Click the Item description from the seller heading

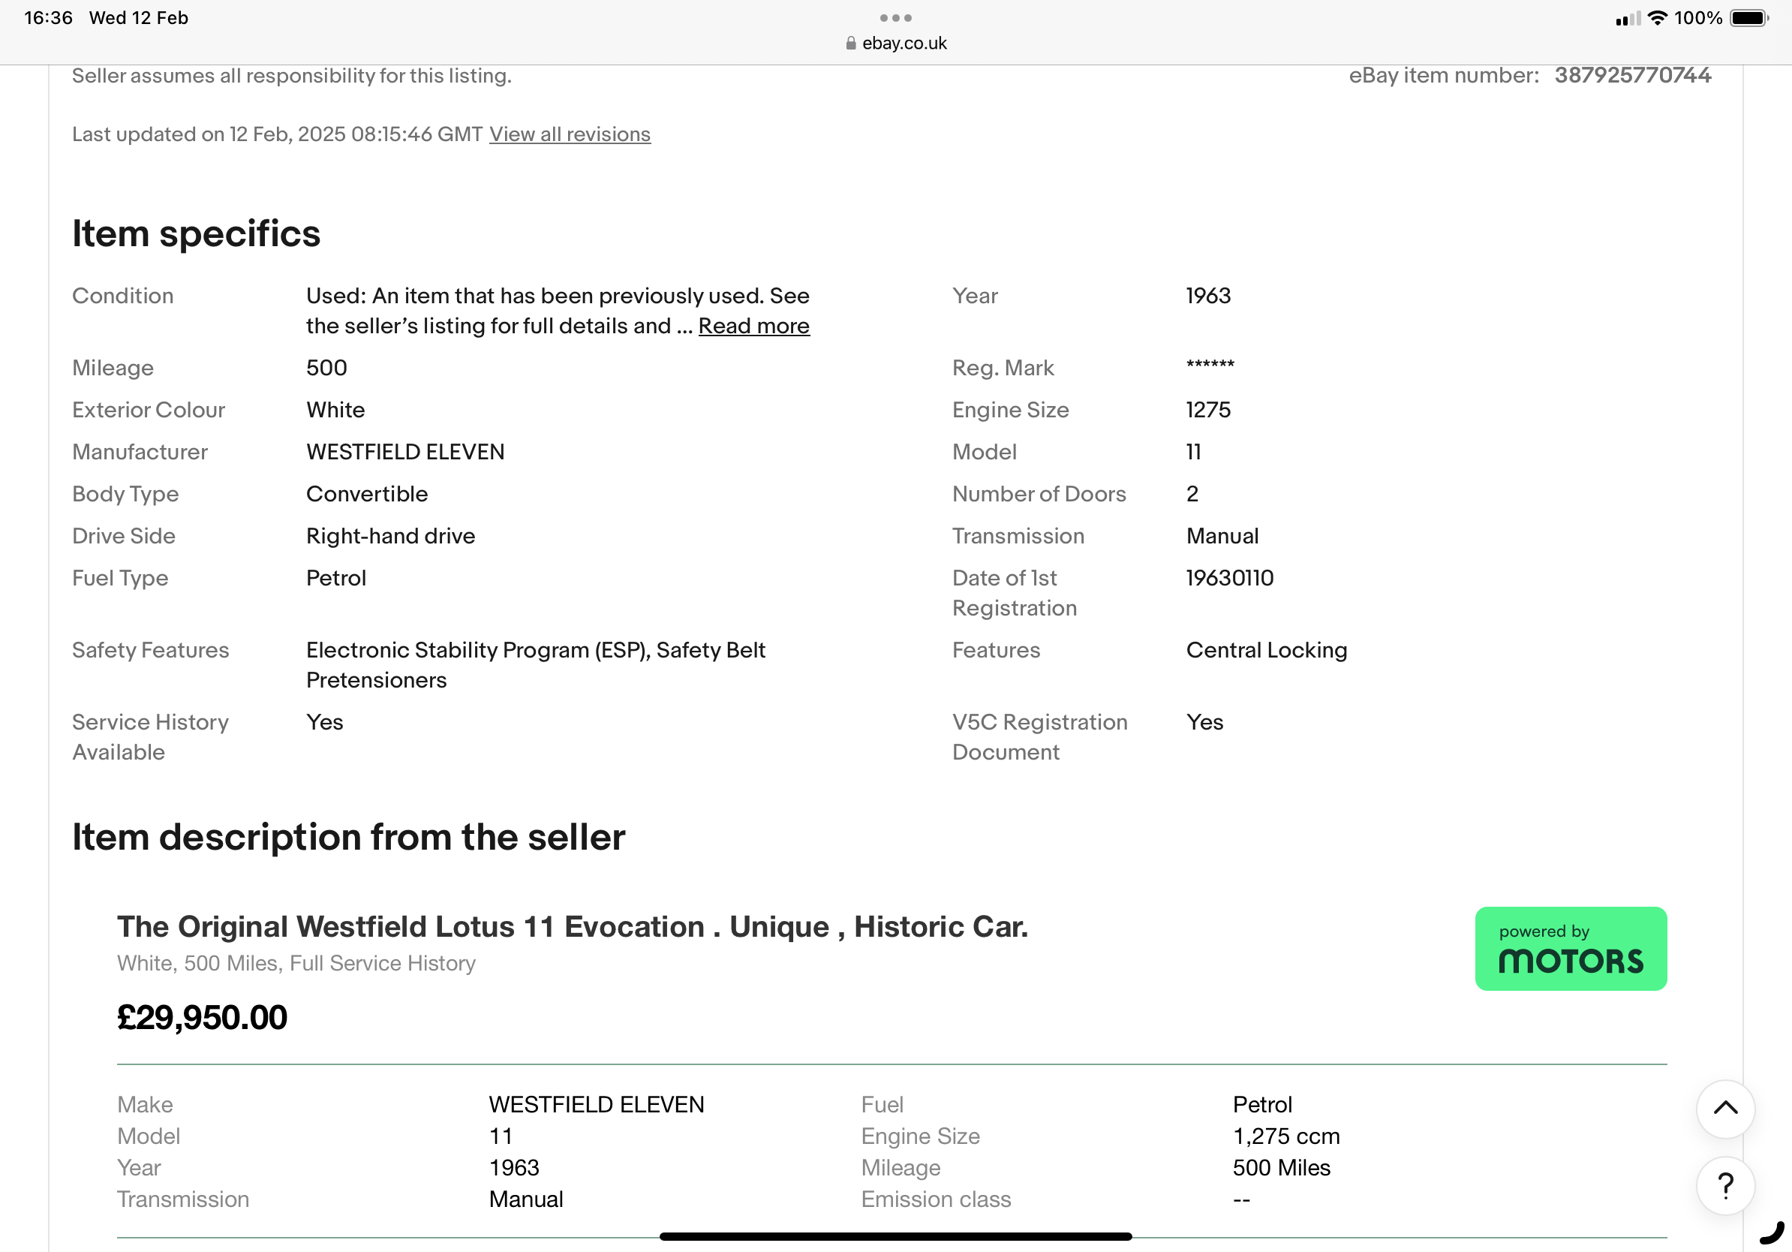[x=348, y=837]
